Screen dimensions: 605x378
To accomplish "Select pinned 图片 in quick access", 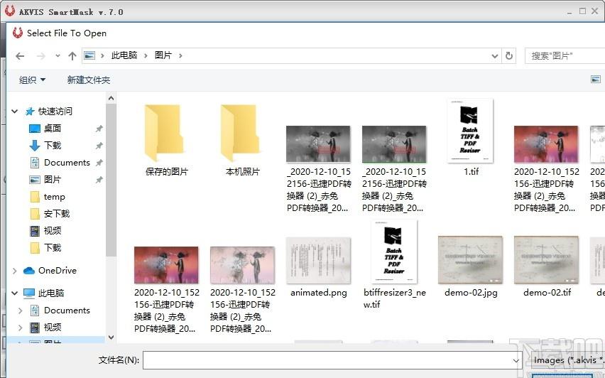I will [52, 180].
